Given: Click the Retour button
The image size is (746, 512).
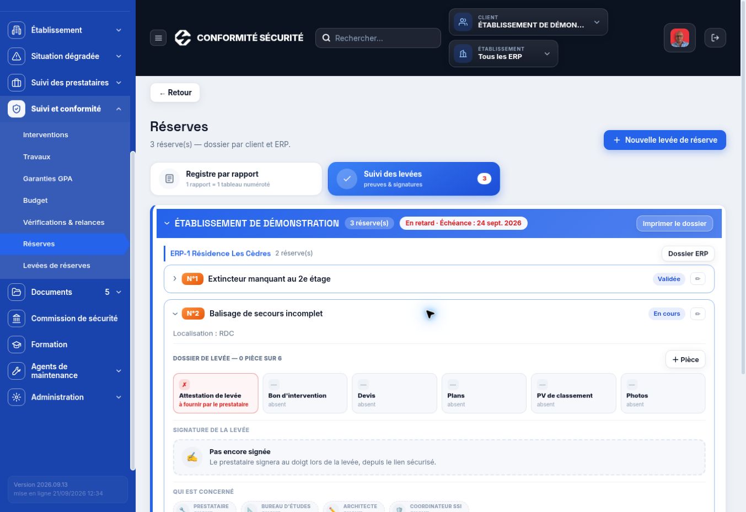Looking at the screenshot, I should point(175,93).
